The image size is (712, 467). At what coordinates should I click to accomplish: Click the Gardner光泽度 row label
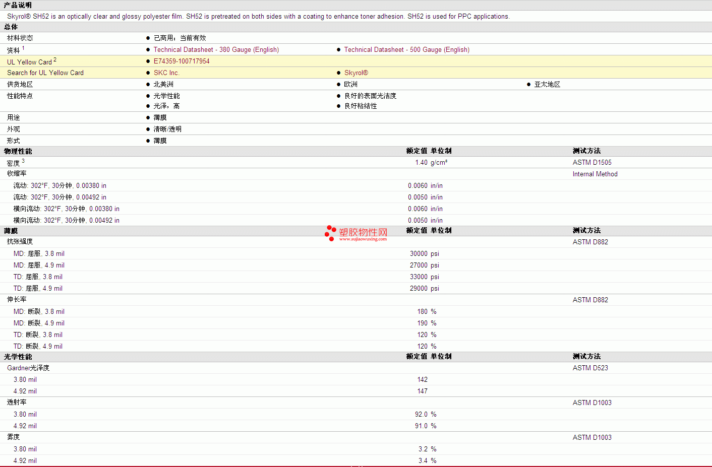[28, 368]
